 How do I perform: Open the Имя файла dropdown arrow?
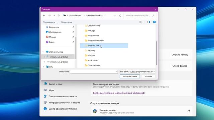tap(116, 72)
